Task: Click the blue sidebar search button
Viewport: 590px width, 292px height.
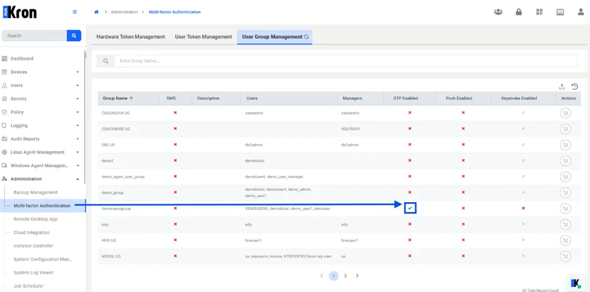Action: pos(74,36)
